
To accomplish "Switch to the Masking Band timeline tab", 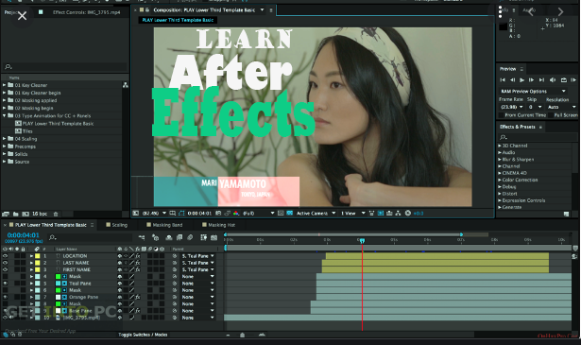I will (x=164, y=225).
